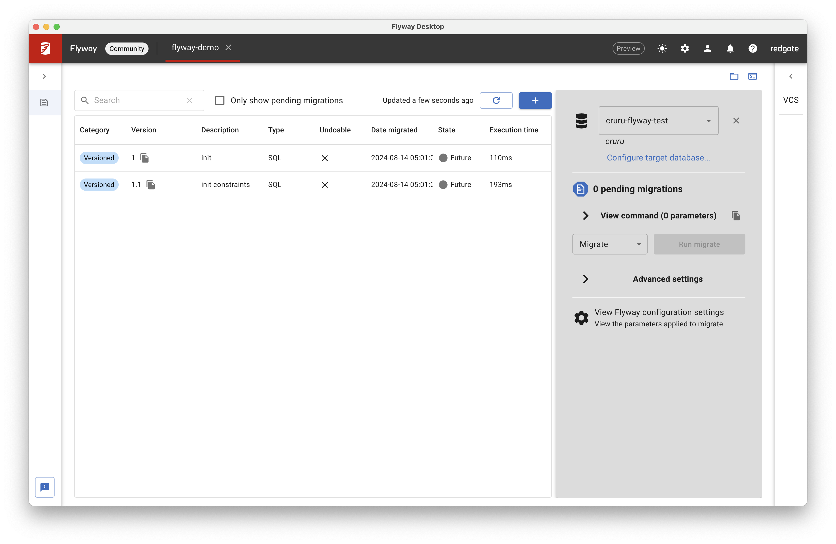Copy version 1 migration script icon

click(144, 158)
